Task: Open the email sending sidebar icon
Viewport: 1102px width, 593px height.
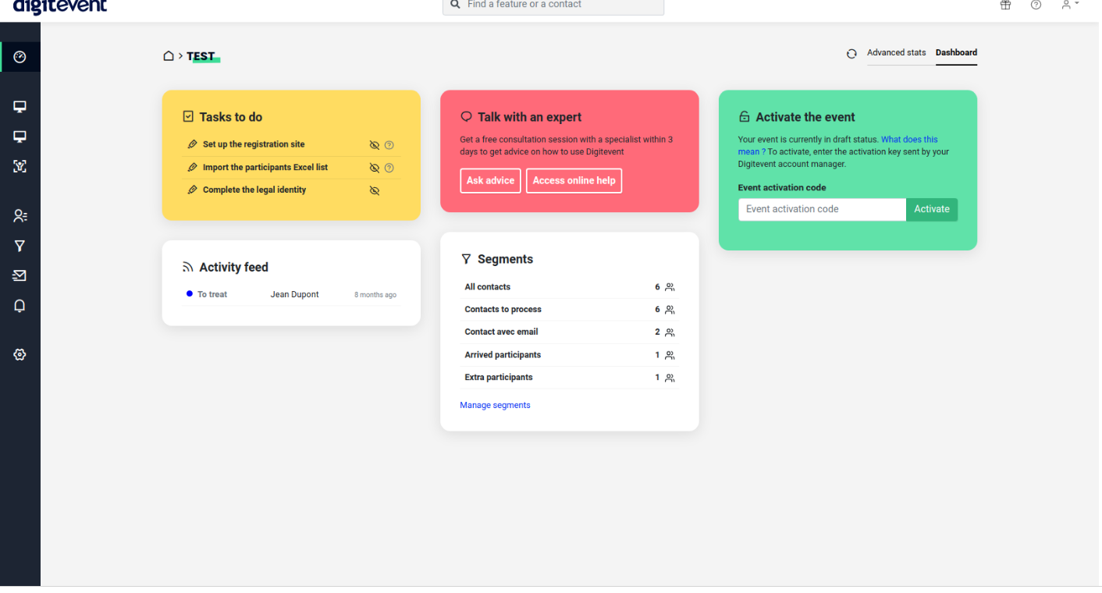Action: tap(20, 275)
